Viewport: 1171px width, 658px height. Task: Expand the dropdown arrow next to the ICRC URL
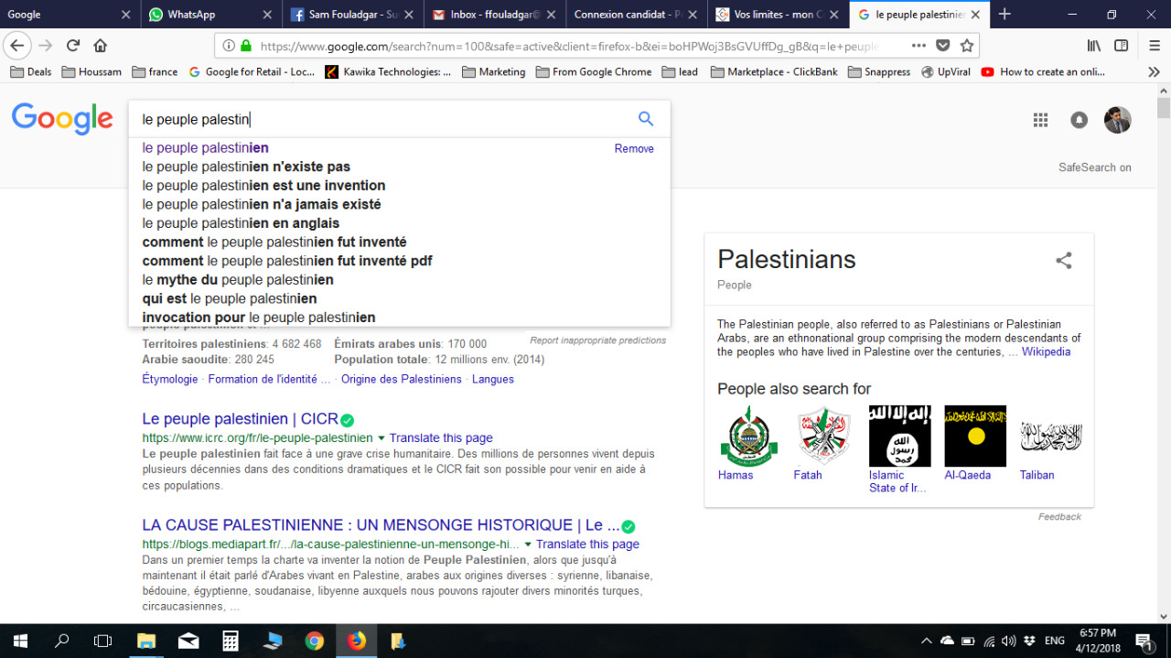tap(381, 438)
